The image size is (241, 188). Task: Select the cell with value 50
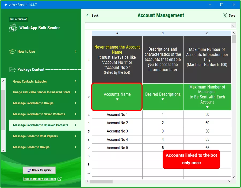pyautogui.click(x=207, y=115)
